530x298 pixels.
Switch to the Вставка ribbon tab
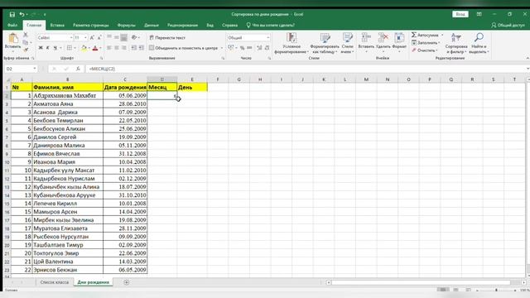[x=57, y=25]
